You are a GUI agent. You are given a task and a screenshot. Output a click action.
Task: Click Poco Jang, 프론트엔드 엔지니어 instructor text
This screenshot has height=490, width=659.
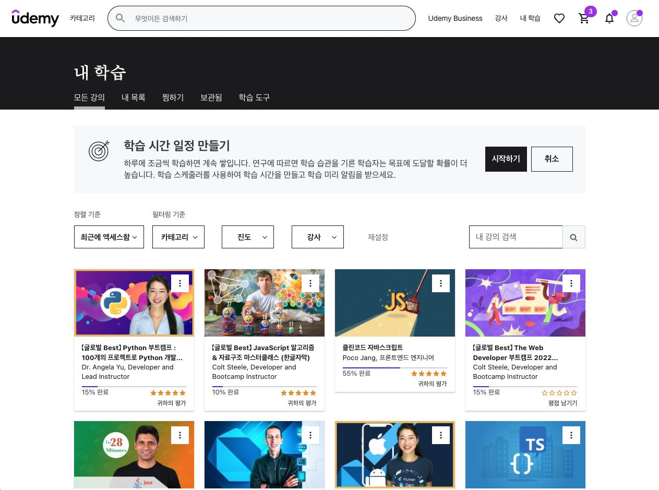[x=388, y=358]
